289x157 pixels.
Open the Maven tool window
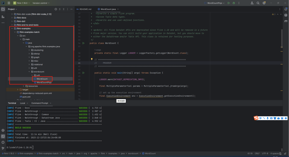pos(286,21)
